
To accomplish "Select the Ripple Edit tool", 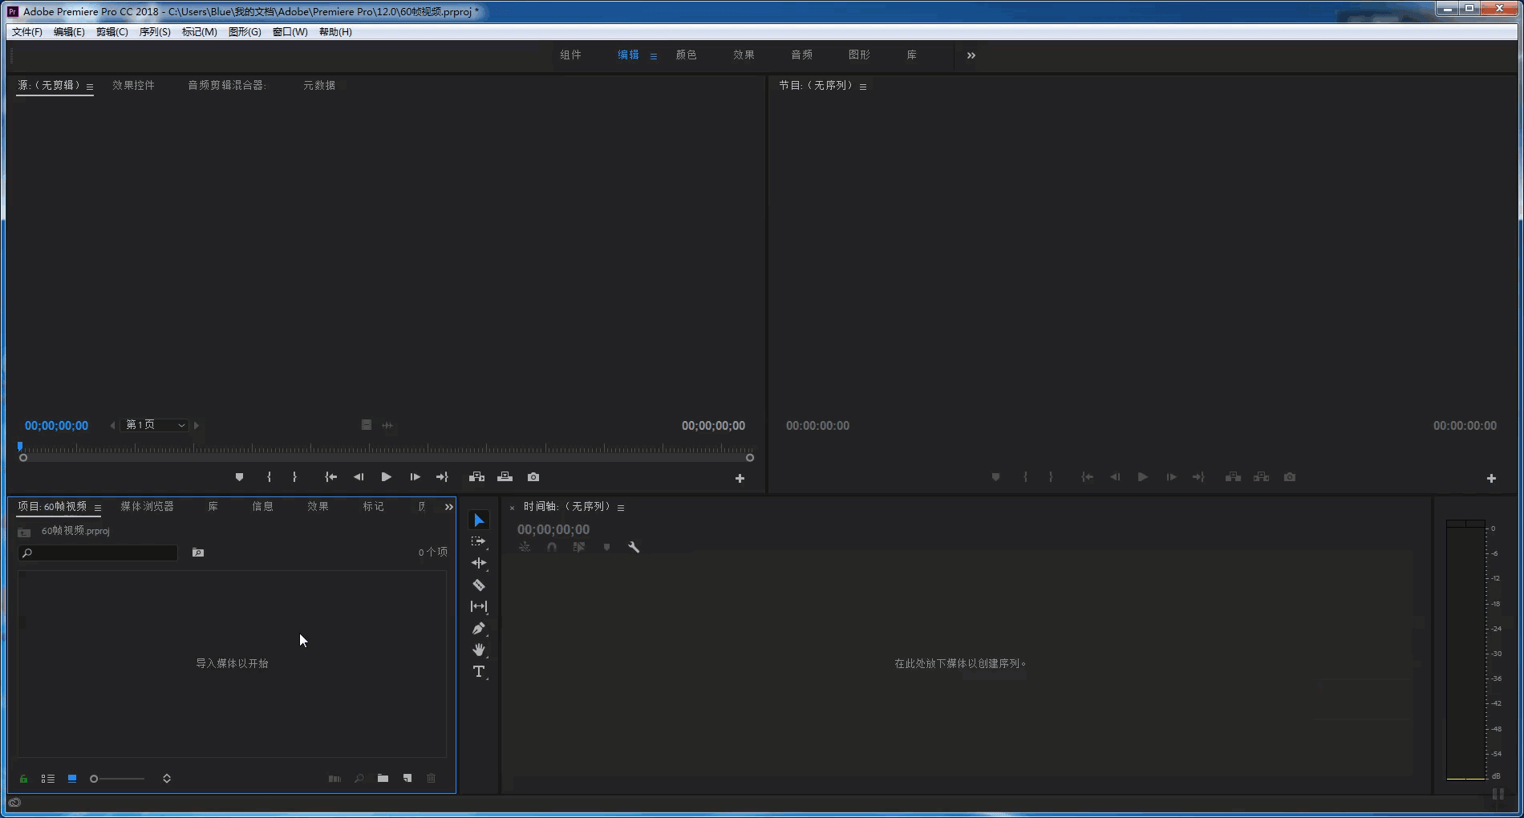I will click(479, 563).
